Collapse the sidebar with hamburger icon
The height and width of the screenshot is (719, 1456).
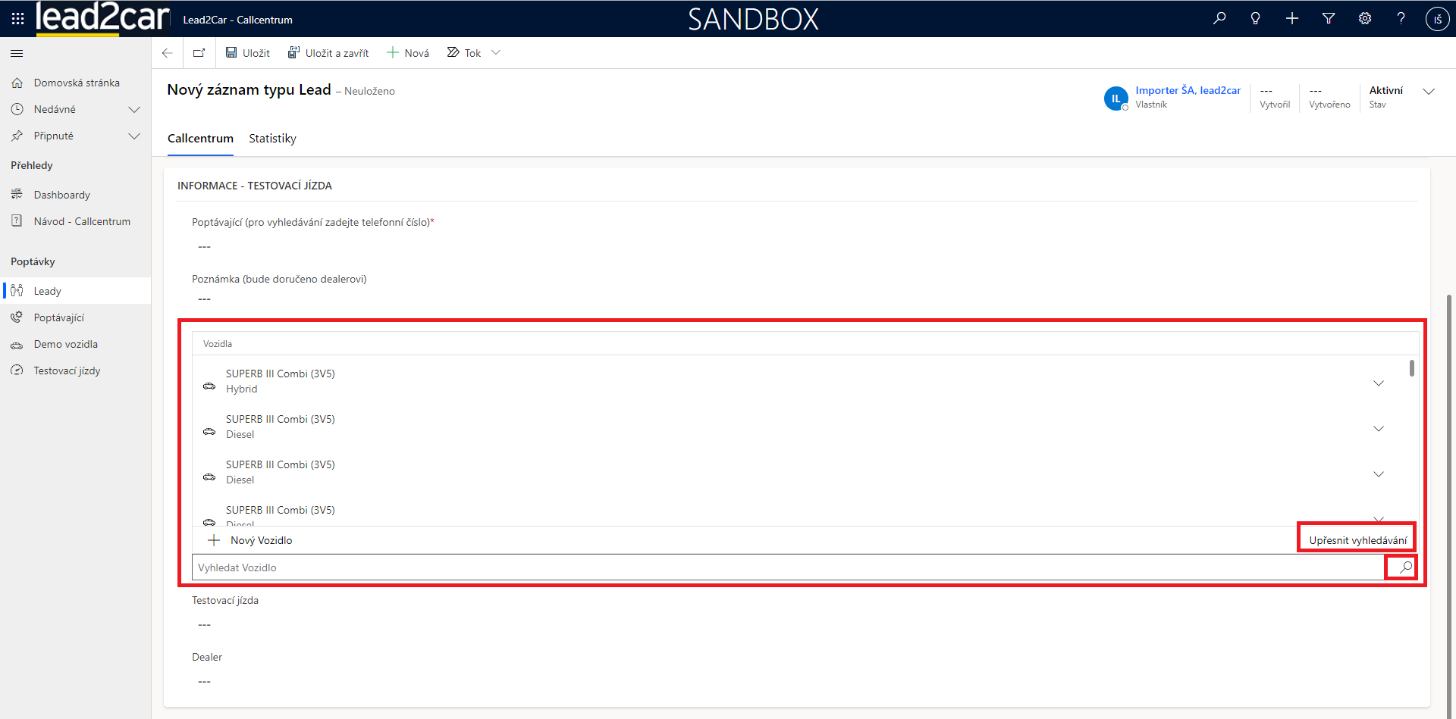point(17,54)
